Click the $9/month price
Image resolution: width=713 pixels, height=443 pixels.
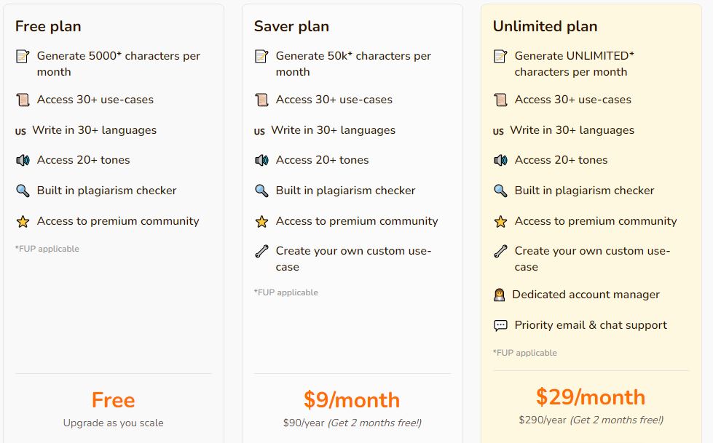pos(352,400)
